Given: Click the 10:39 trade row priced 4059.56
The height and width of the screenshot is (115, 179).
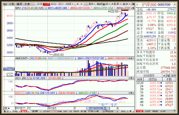Looking at the screenshot, I should (155, 83).
